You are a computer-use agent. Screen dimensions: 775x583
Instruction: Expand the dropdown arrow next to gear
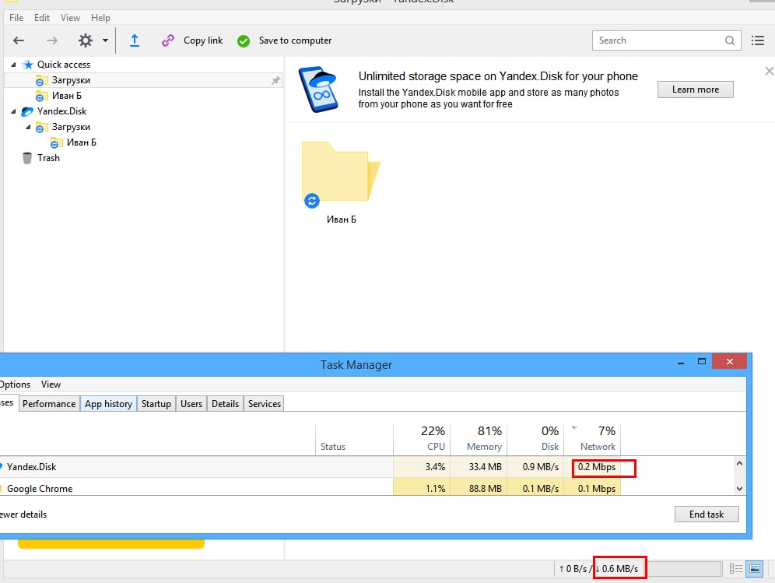[x=105, y=40]
